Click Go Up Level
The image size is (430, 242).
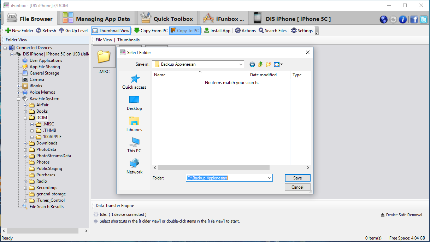point(73,31)
